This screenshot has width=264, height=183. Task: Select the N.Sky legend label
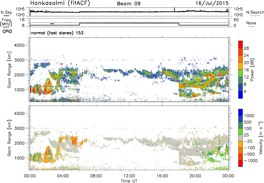(x=6, y=12)
